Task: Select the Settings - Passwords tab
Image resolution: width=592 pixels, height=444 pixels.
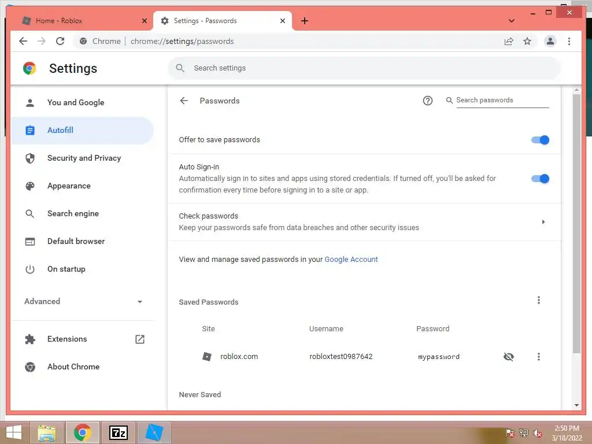Action: click(x=223, y=21)
